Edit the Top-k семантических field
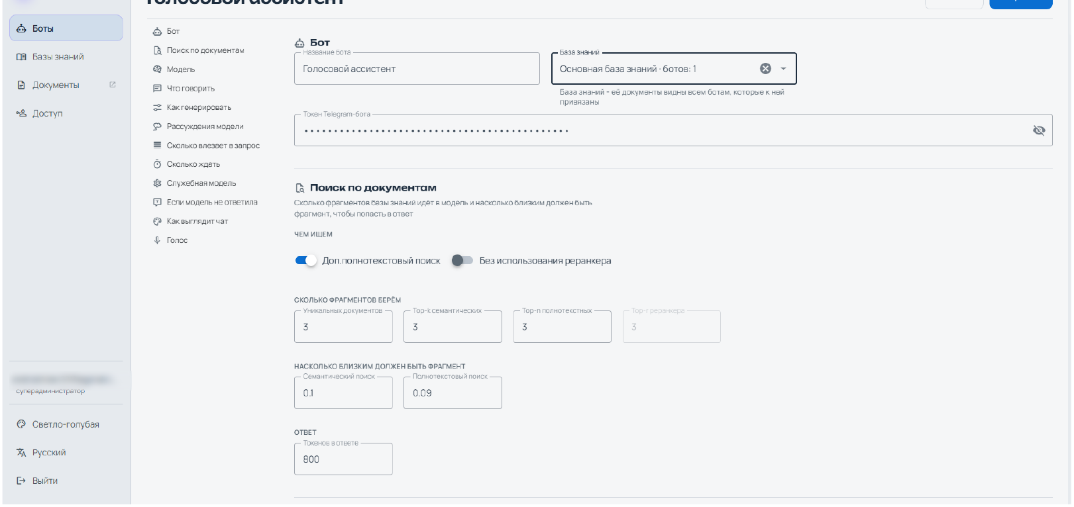This screenshot has height=507, width=1074. [x=453, y=327]
